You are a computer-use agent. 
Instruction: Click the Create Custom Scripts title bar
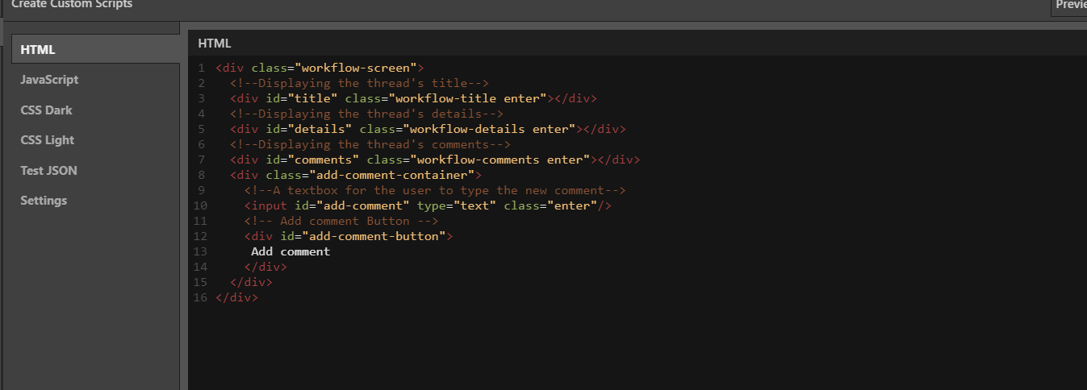[72, 5]
